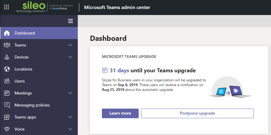Click the 'Sep 8, 2019' upgrade date
This screenshot has height=135, width=271.
pyautogui.click(x=128, y=85)
